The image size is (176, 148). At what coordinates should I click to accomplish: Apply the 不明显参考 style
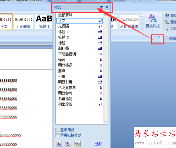(x=79, y=87)
